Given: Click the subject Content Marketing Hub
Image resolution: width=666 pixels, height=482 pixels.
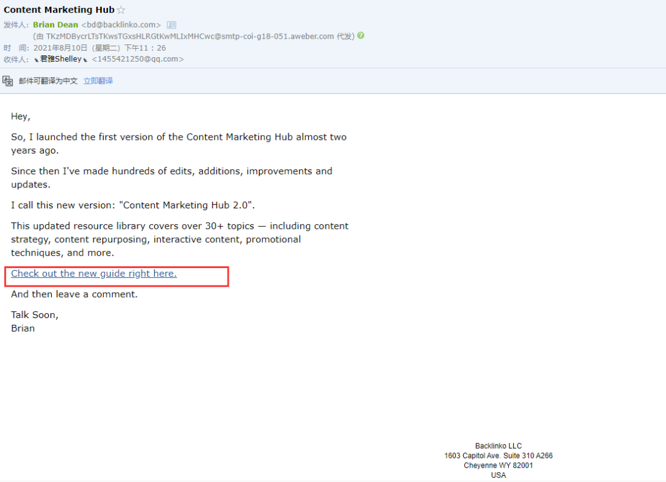Looking at the screenshot, I should tap(59, 10).
